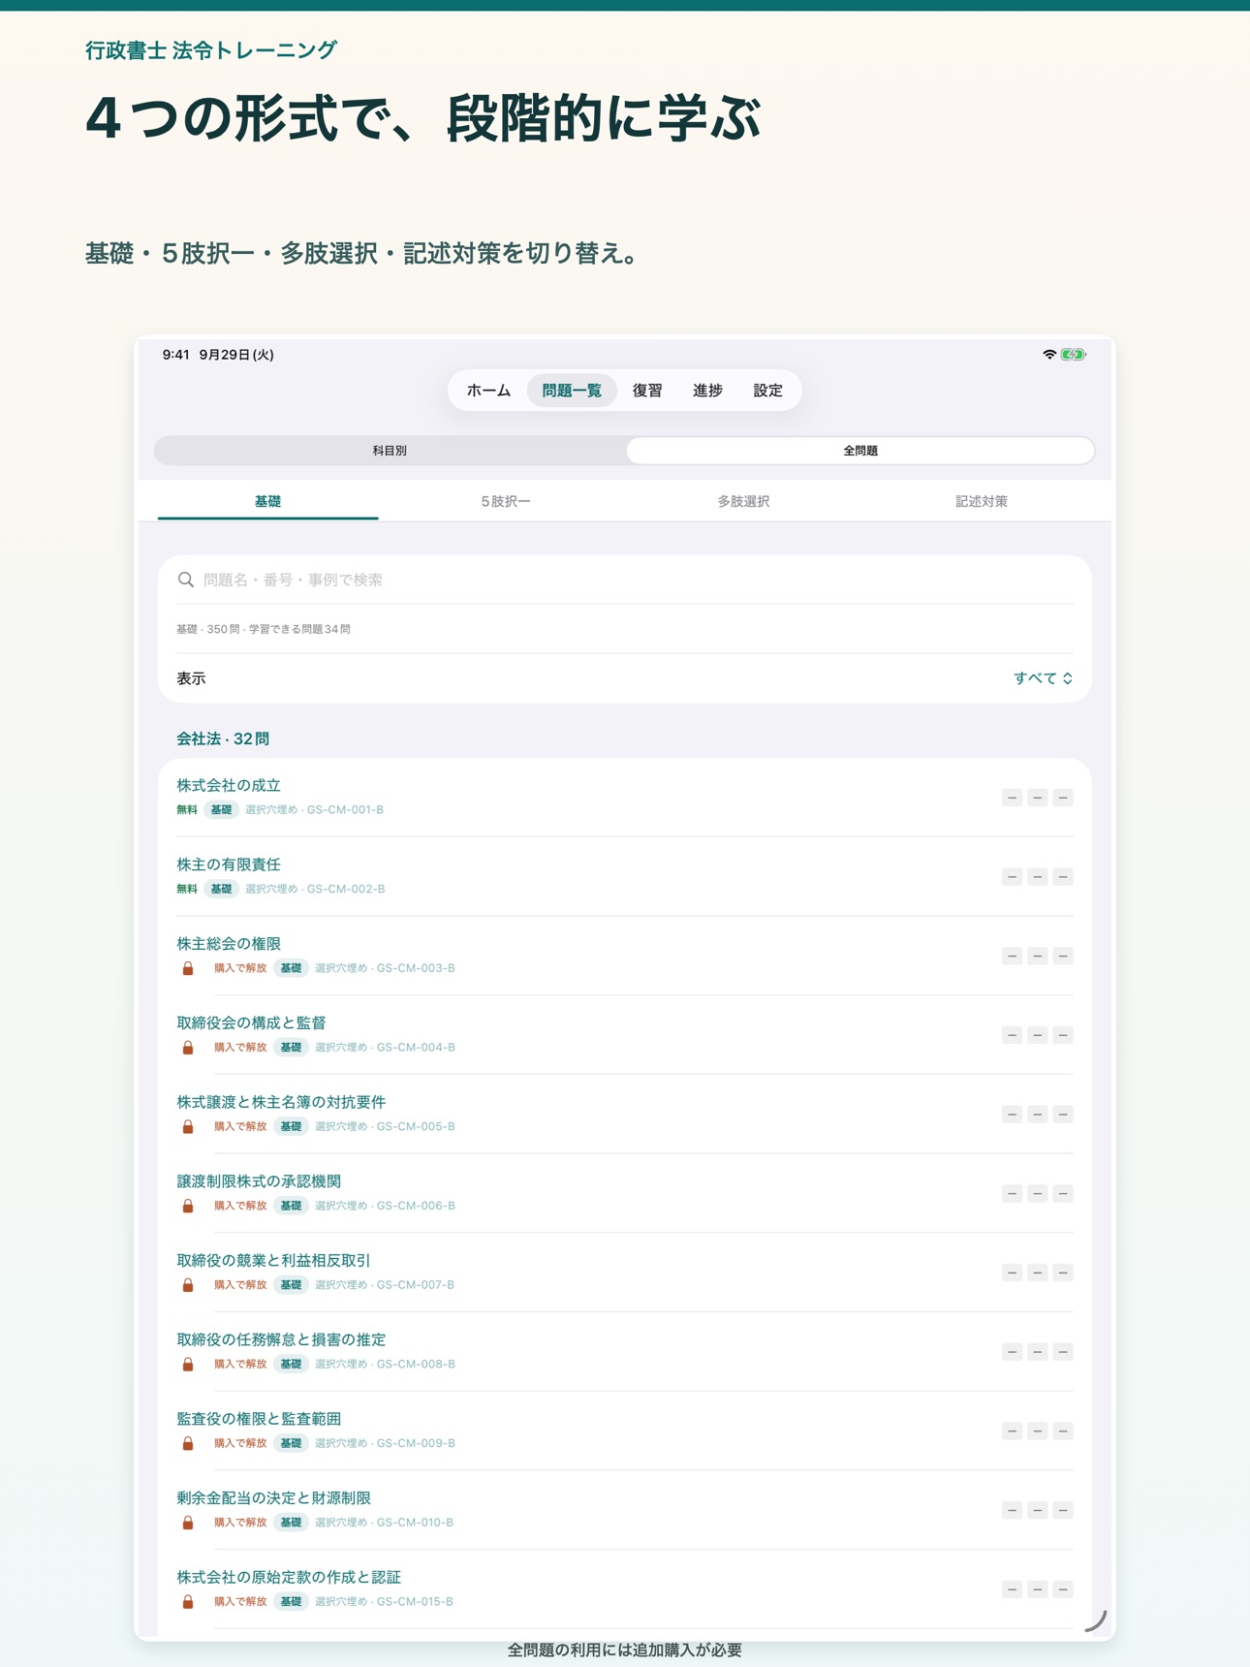Click lock icon on 取締役の競業と利益相反取引 row
1250x1667 pixels.
[188, 1285]
